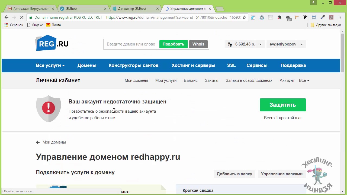Screen dimensions: 347x195
Task: Open Домены menu item
Action: point(87,66)
